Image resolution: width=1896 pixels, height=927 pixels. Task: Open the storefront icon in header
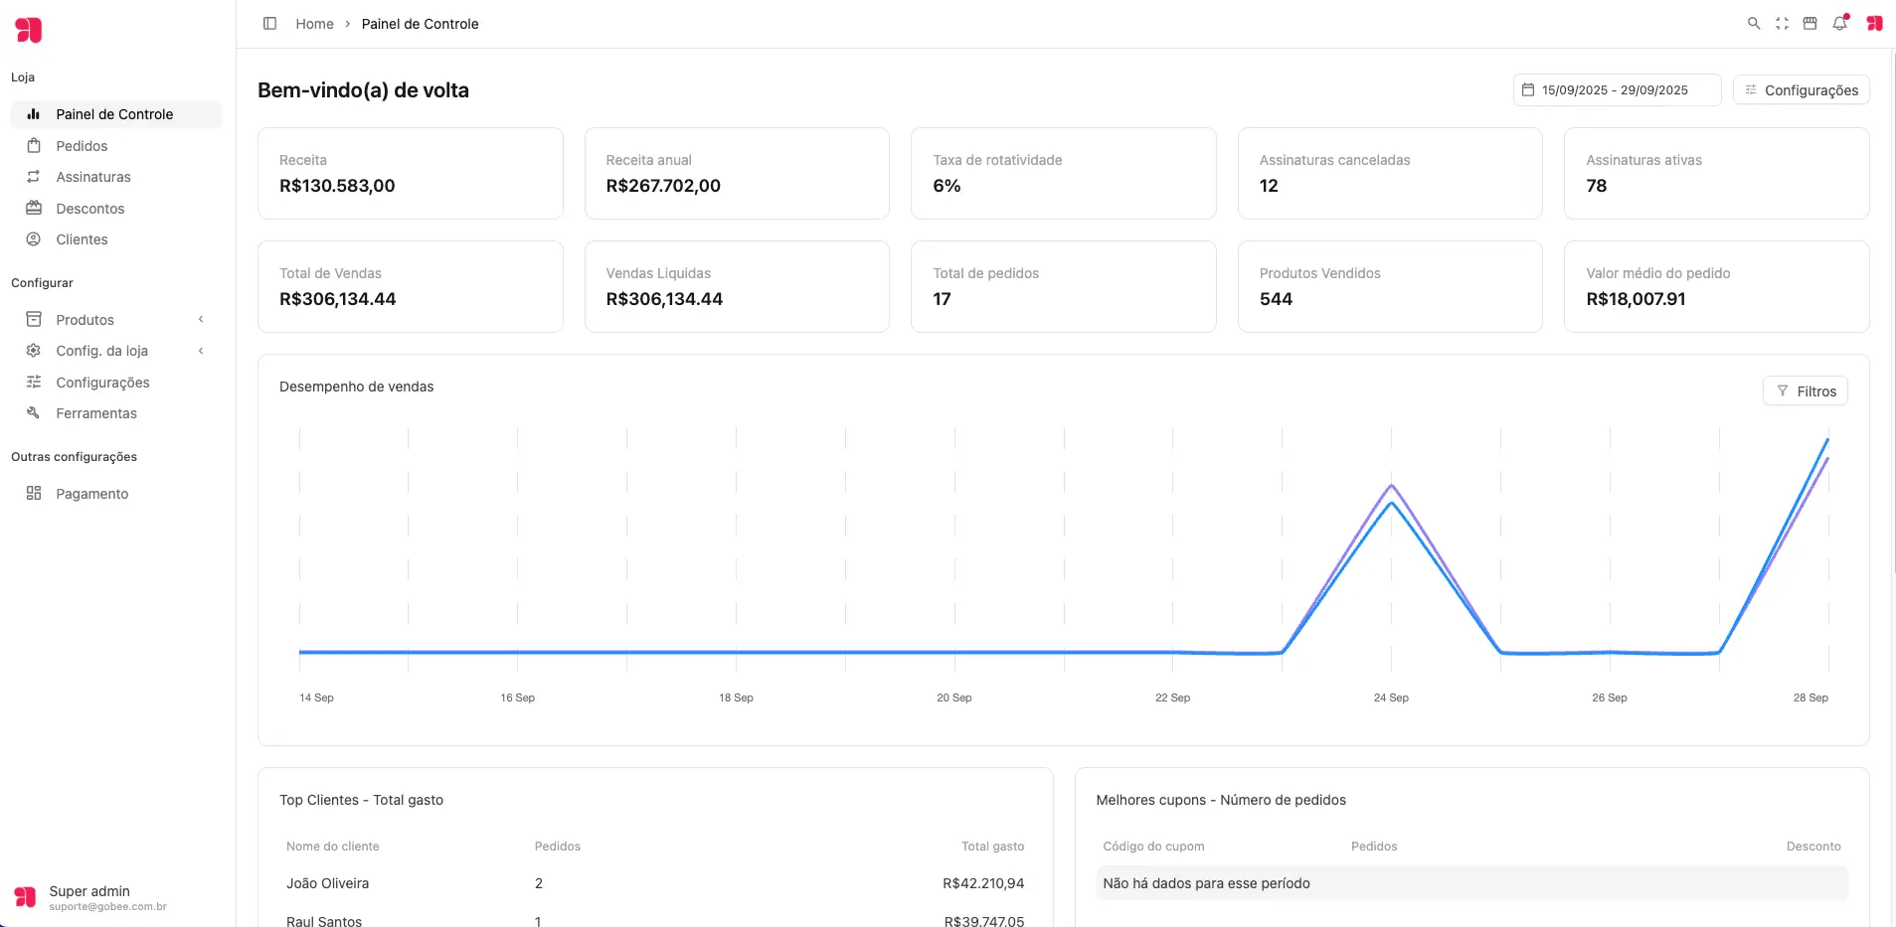click(1810, 24)
